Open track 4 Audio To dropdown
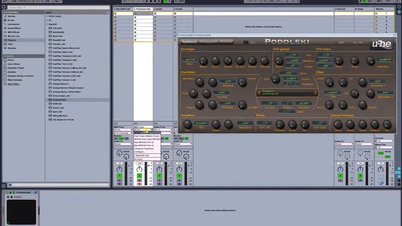The image size is (402, 226). click(183, 144)
